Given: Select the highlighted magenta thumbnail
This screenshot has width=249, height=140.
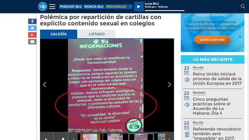Looking at the screenshot, I should pyautogui.click(x=141, y=137).
